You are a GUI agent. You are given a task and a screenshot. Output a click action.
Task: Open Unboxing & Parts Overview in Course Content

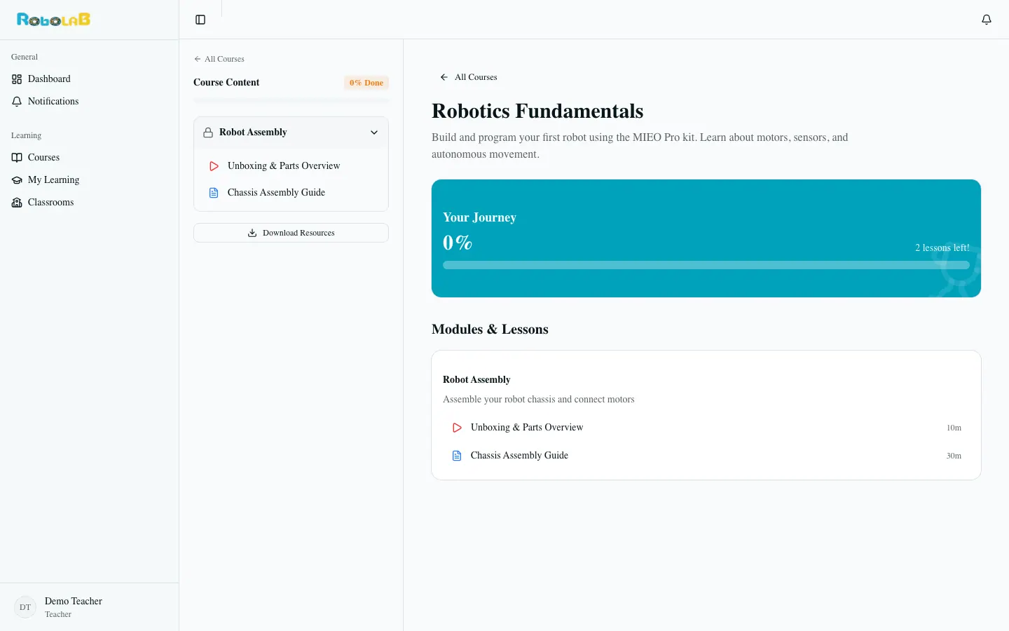point(291,166)
